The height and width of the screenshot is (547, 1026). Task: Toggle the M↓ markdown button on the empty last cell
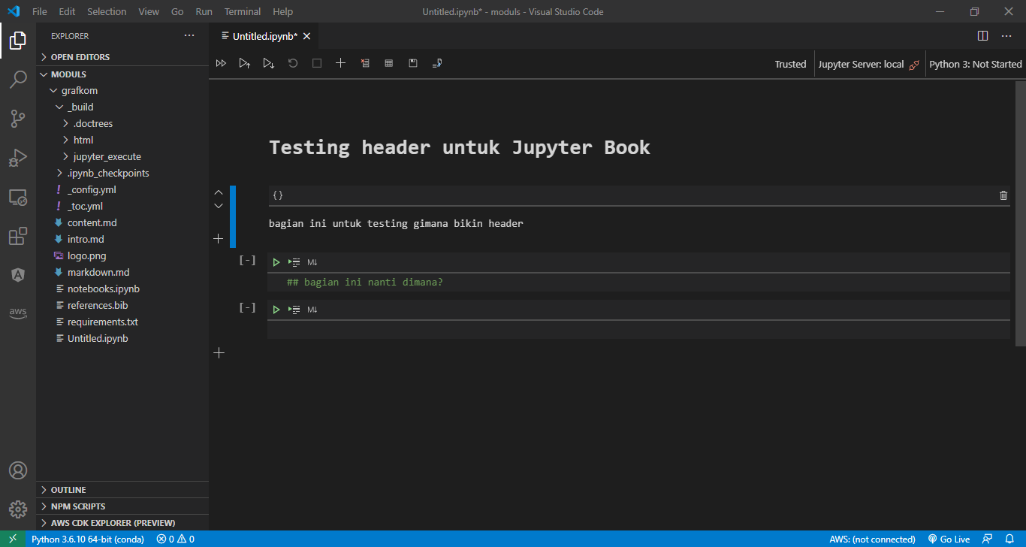[x=312, y=310]
